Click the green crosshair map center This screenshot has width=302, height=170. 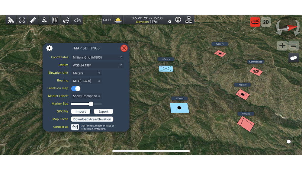click(151, 80)
